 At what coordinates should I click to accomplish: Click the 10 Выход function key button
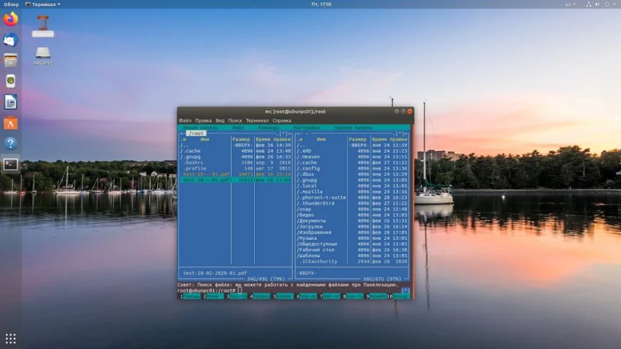pos(400,297)
